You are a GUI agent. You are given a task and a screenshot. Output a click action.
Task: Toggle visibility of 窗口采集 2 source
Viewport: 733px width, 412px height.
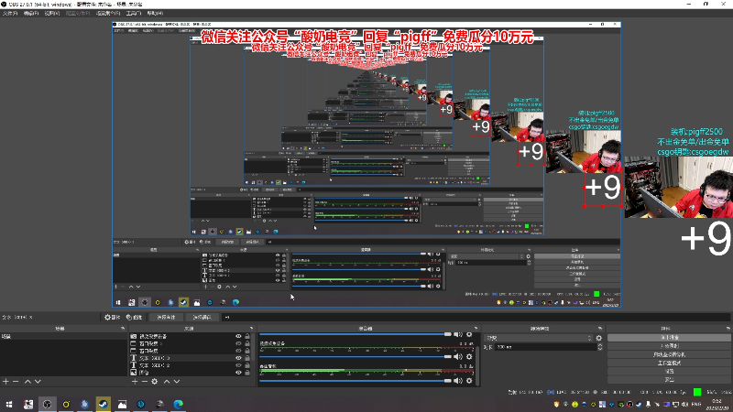coord(238,343)
